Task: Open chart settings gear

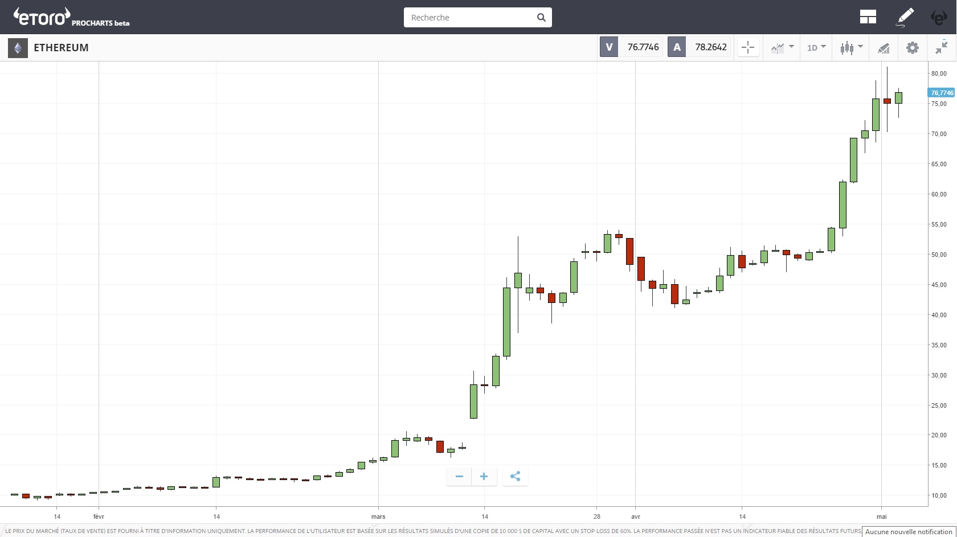Action: point(913,48)
